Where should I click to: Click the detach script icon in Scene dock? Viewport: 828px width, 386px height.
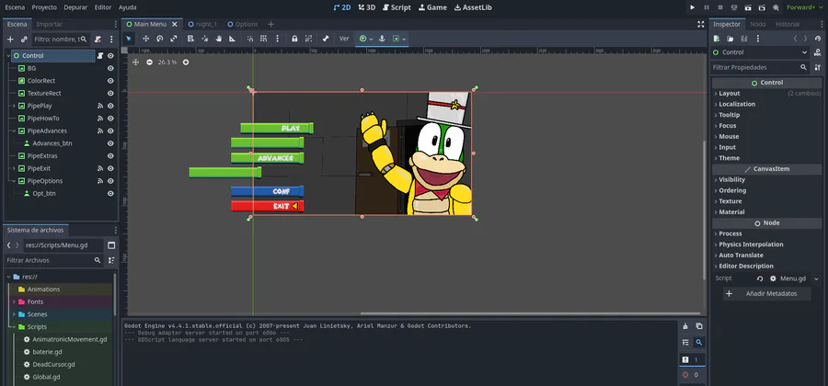coord(98,39)
